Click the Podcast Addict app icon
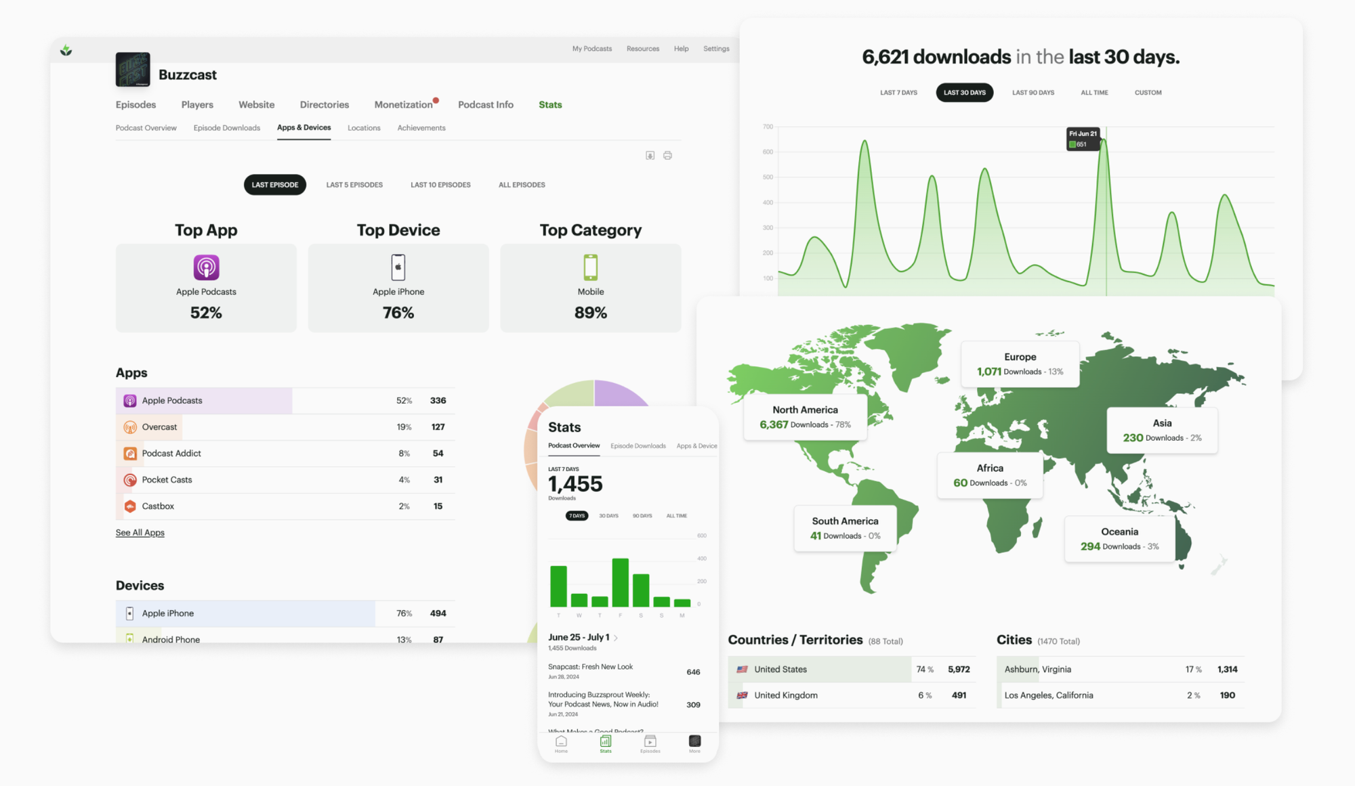The height and width of the screenshot is (786, 1355). 130,454
